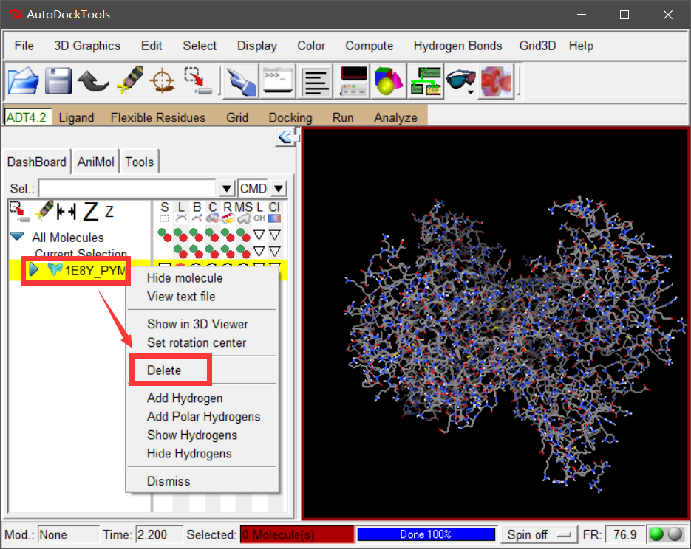Open the Compute menu
Screen dimensions: 691x549
[x=369, y=46]
